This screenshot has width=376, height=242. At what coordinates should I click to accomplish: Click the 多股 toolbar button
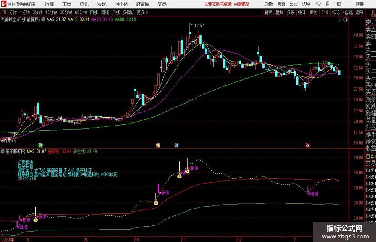pyautogui.click(x=290, y=12)
